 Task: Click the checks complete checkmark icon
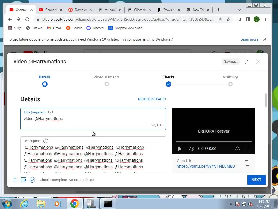32,180
